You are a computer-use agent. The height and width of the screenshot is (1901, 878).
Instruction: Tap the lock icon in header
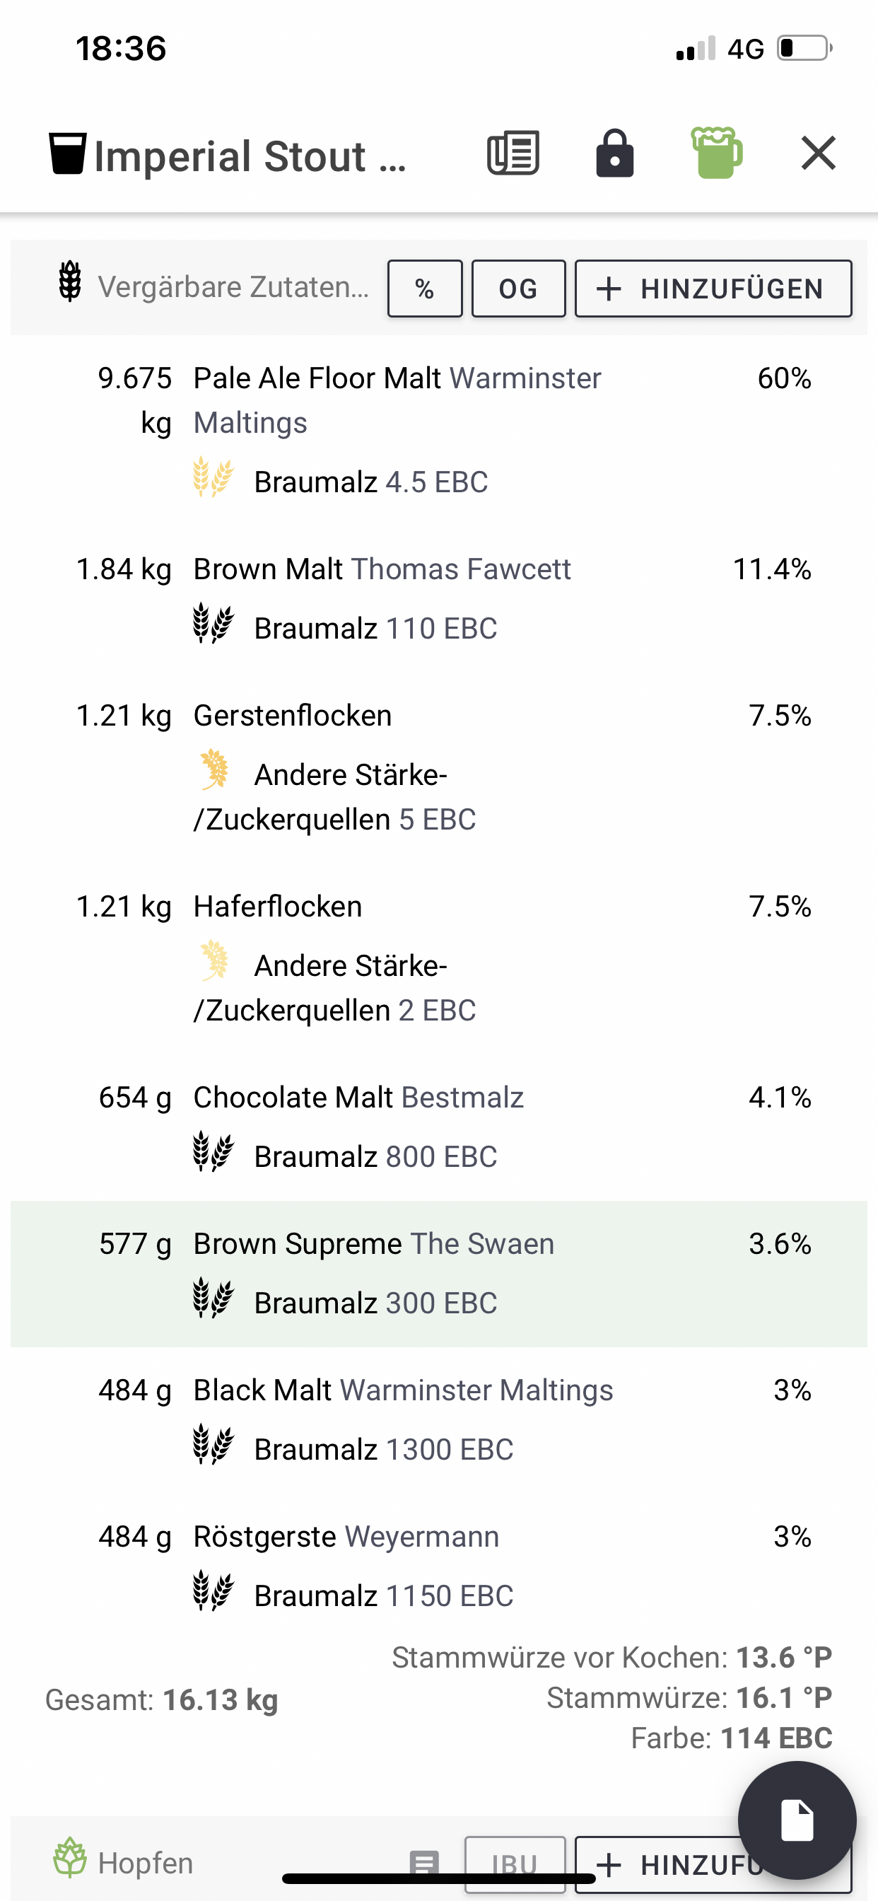coord(614,153)
